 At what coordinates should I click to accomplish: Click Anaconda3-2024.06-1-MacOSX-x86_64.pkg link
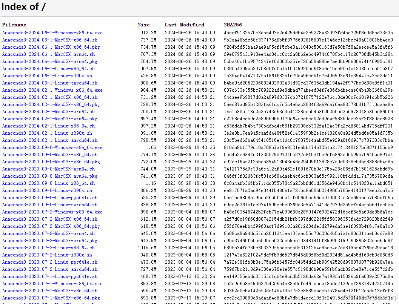pos(51,47)
